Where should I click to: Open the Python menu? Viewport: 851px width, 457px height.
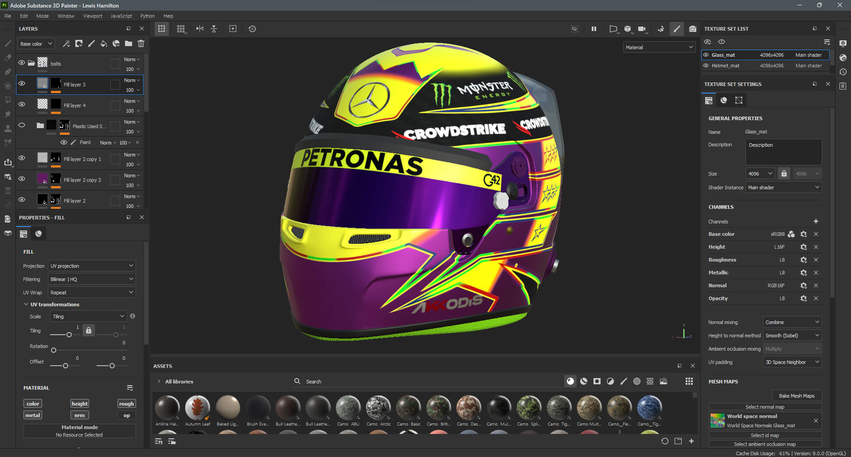tap(148, 16)
